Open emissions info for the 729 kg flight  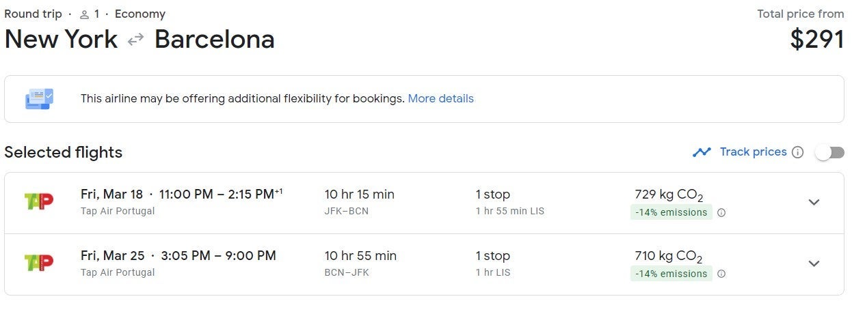click(x=721, y=212)
